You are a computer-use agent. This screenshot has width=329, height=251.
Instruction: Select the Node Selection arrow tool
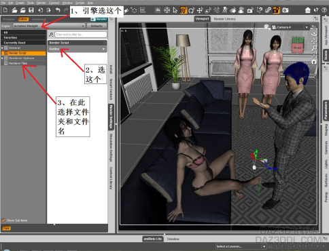click(175, 10)
